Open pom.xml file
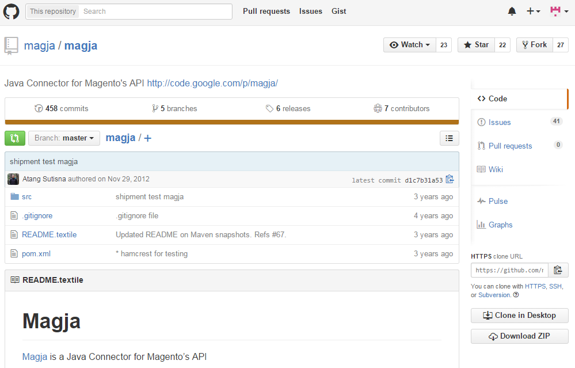The height and width of the screenshot is (368, 575). click(x=36, y=254)
